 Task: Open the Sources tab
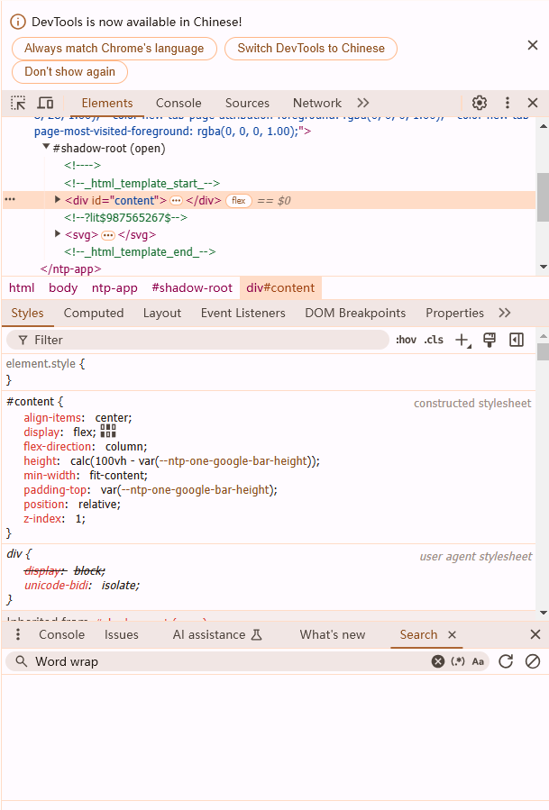pos(247,103)
